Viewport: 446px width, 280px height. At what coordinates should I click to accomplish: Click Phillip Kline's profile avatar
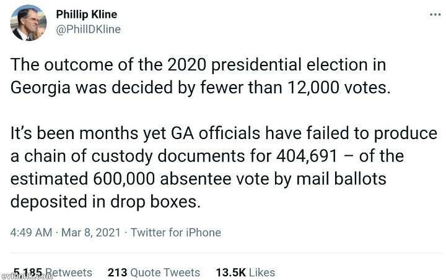[28, 22]
